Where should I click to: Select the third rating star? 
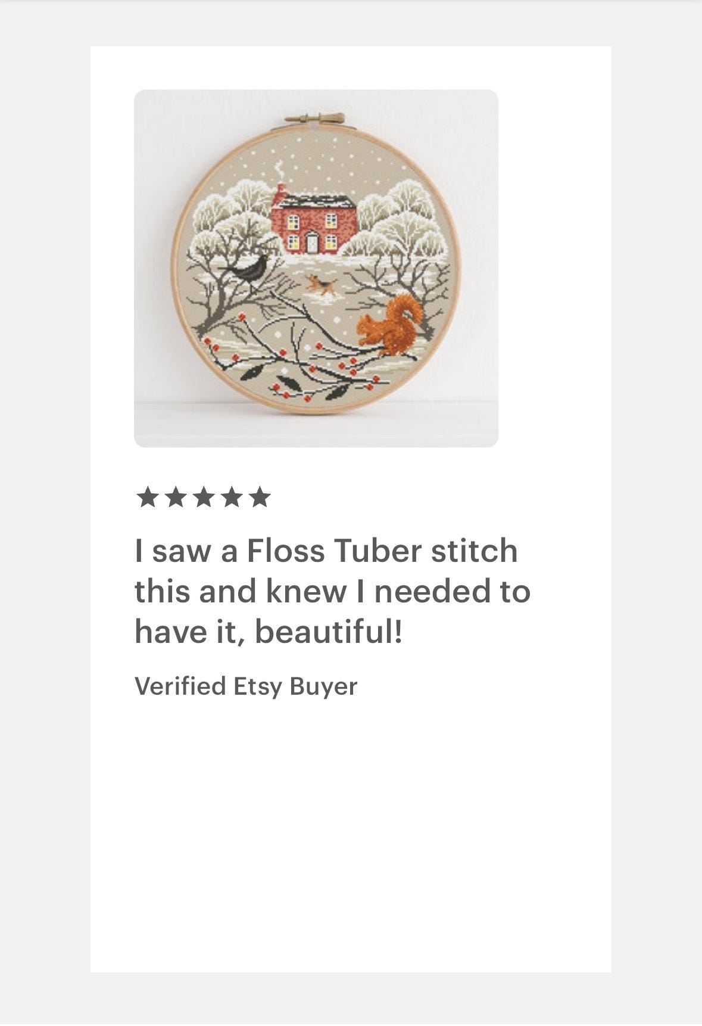[x=203, y=497]
